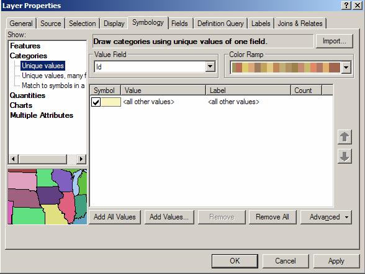This screenshot has width=365, height=274.
Task: Open the Value Field dropdown
Action: [x=210, y=67]
